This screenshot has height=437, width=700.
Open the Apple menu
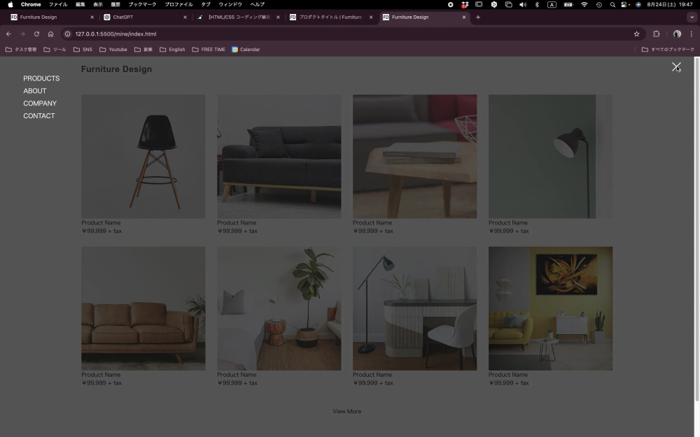coord(10,4)
